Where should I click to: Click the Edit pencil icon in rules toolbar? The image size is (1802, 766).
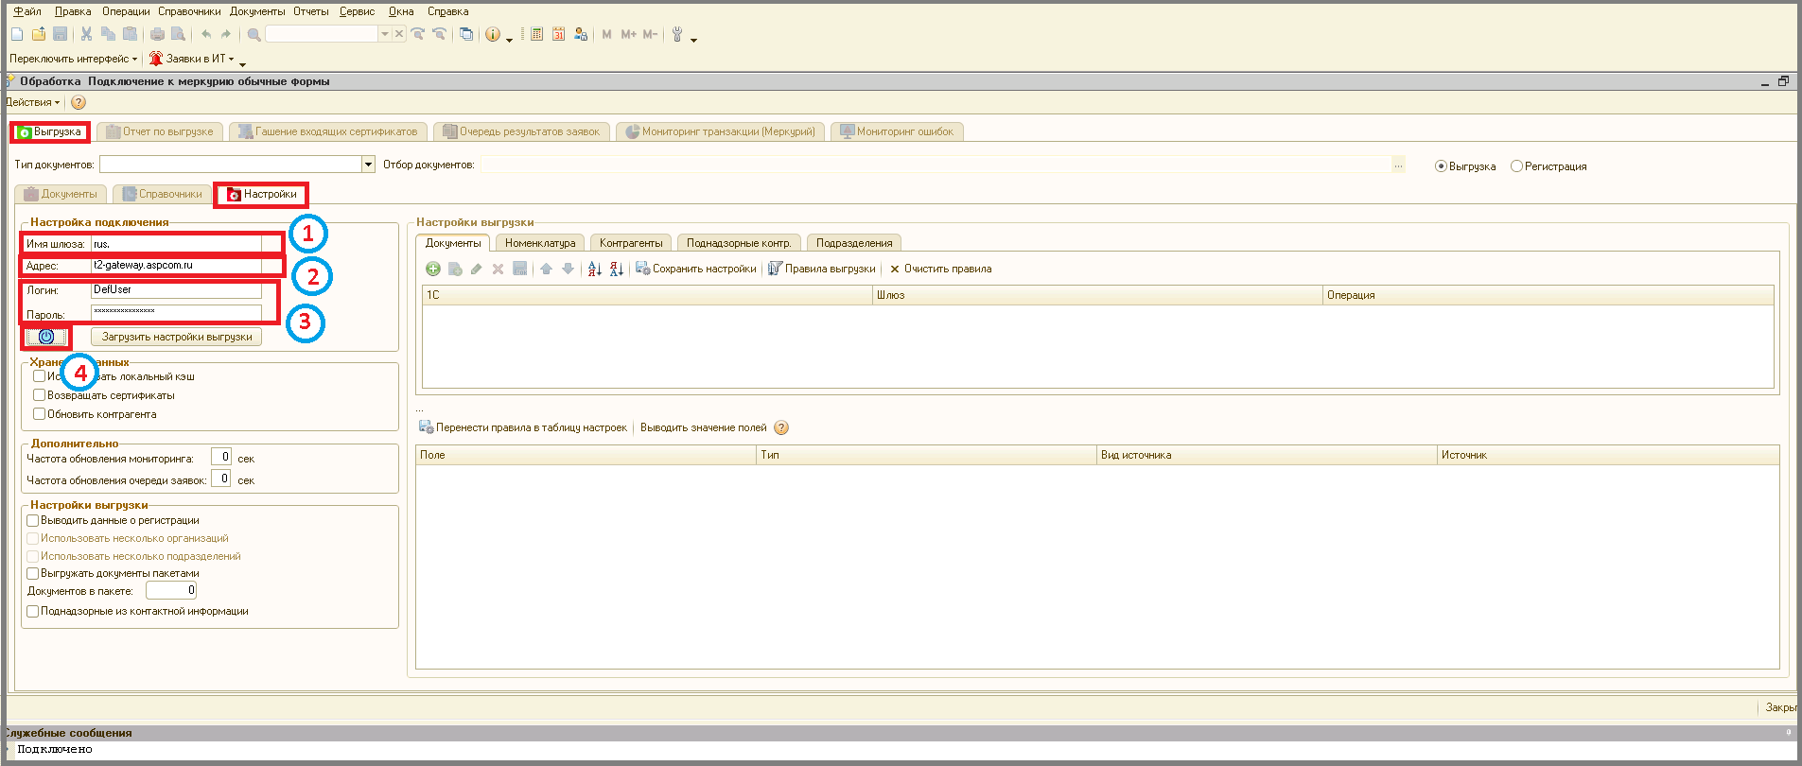point(476,269)
